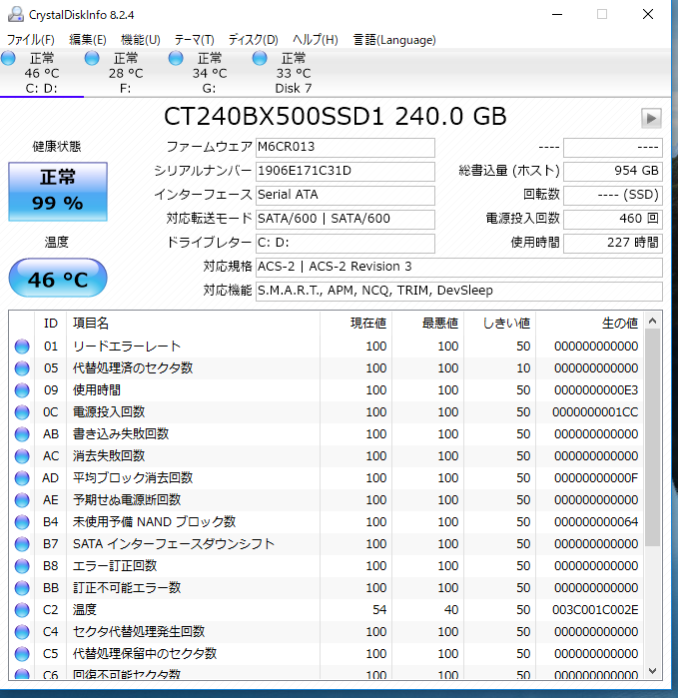This screenshot has width=678, height=698.
Task: Select the SATA インターフェースダウンシフト row name
Action: tap(174, 544)
